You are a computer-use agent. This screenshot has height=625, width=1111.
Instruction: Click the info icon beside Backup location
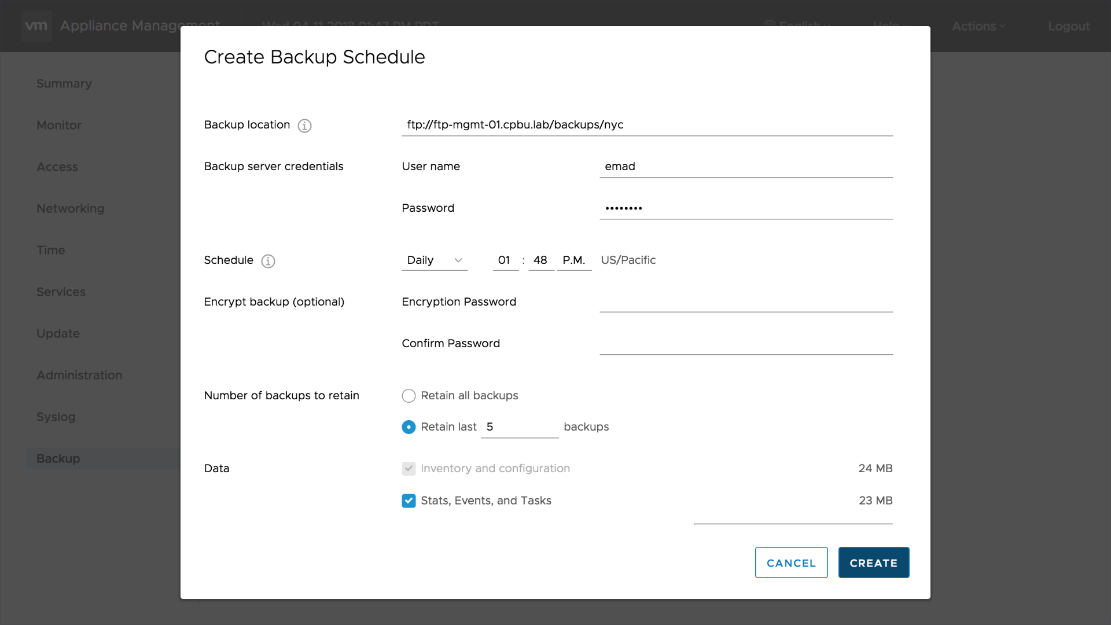click(304, 126)
